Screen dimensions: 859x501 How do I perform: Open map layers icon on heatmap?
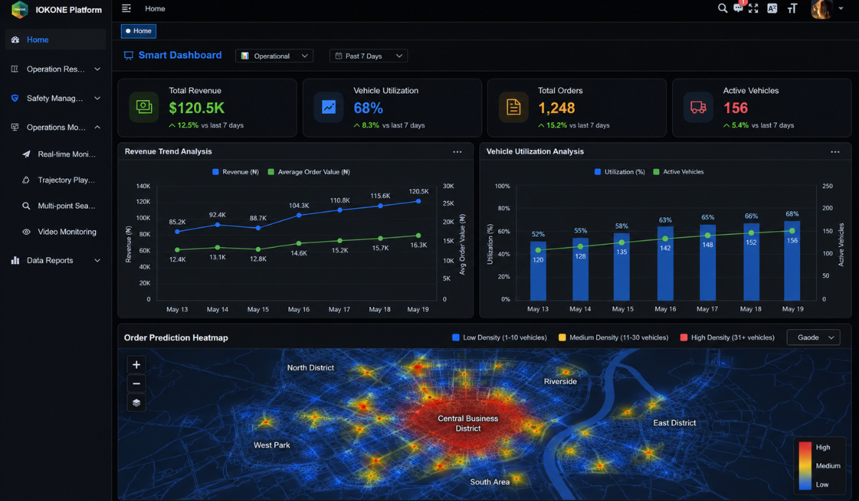(136, 402)
